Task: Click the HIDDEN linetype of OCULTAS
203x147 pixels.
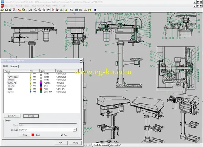Action: (60, 83)
